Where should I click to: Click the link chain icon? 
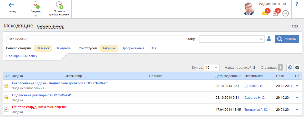pyautogui.click(x=295, y=26)
